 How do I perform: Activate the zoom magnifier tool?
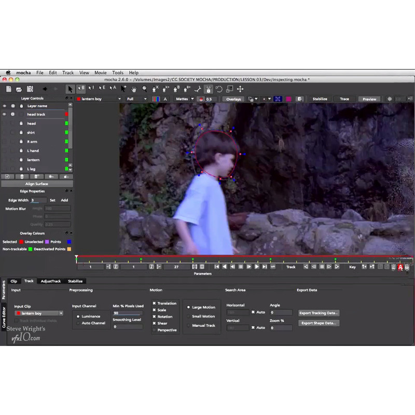point(145,89)
